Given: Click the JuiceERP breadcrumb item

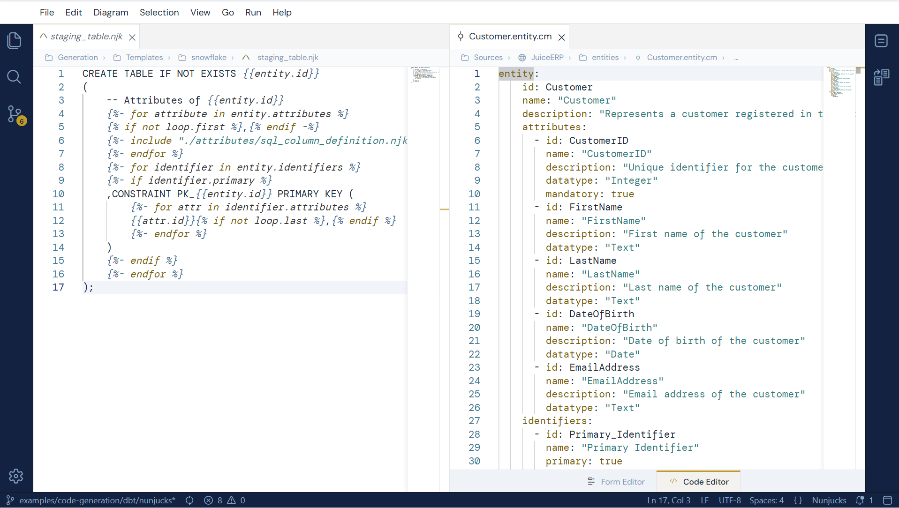Looking at the screenshot, I should (541, 57).
